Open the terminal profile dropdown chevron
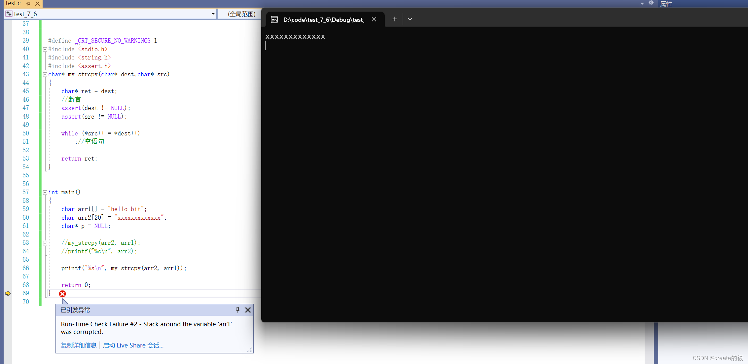This screenshot has height=364, width=748. pyautogui.click(x=410, y=19)
